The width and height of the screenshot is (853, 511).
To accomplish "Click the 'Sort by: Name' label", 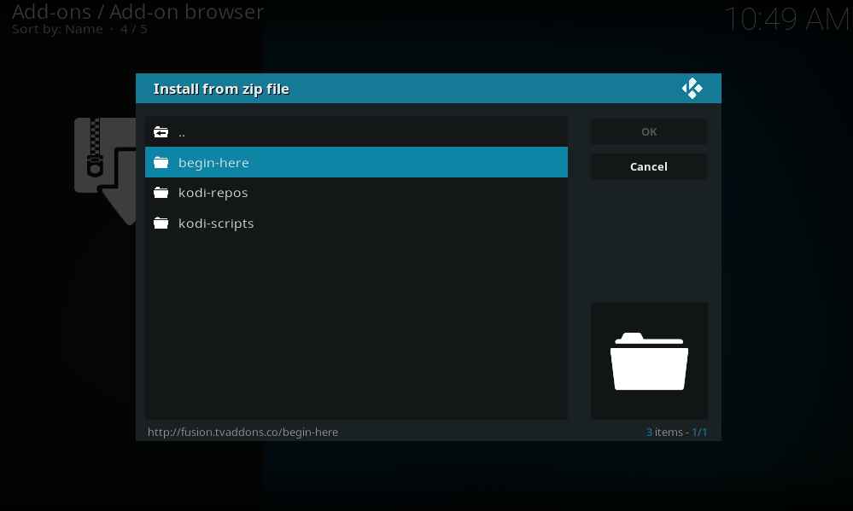I will tap(57, 29).
